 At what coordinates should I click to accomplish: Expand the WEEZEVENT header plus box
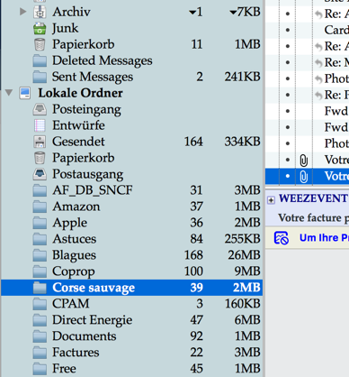coord(271,200)
